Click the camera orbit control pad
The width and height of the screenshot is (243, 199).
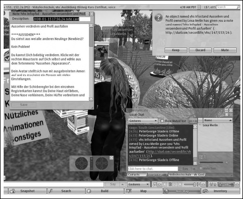click(81, 163)
